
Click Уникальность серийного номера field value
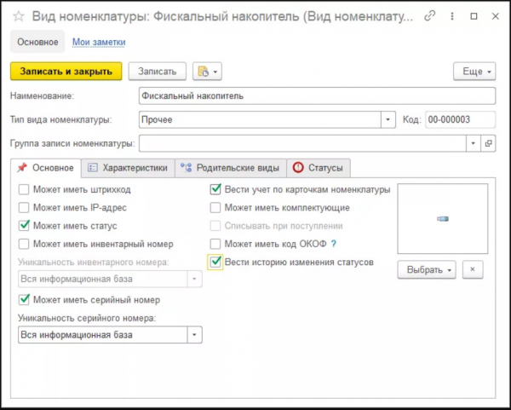tap(103, 335)
